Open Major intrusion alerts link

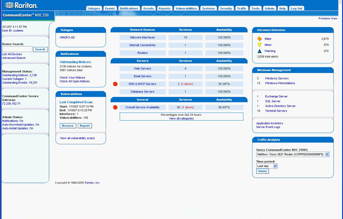pos(268,39)
